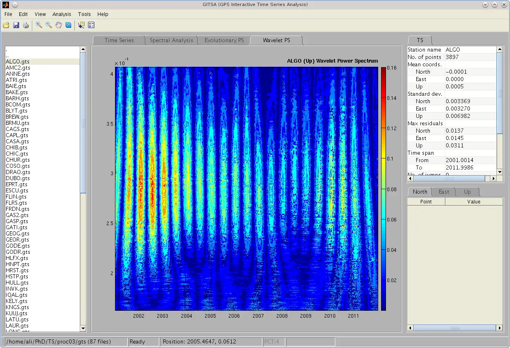
Task: Open the Tools menu
Action: point(84,14)
